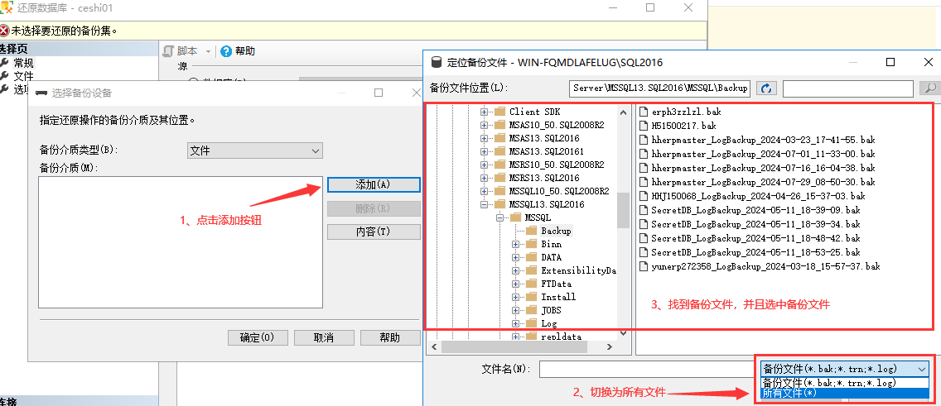Click the 文件名(N) input field
Screen dimensions: 941x406
pos(648,369)
